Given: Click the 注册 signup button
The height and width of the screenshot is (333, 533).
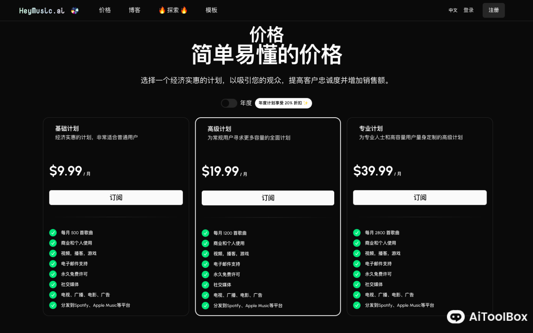Looking at the screenshot, I should (493, 10).
